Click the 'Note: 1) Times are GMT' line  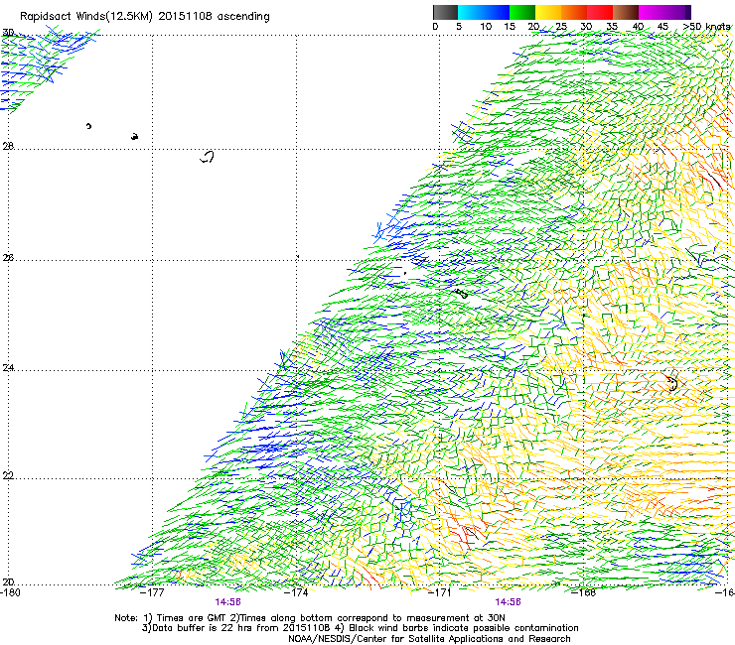coord(310,618)
